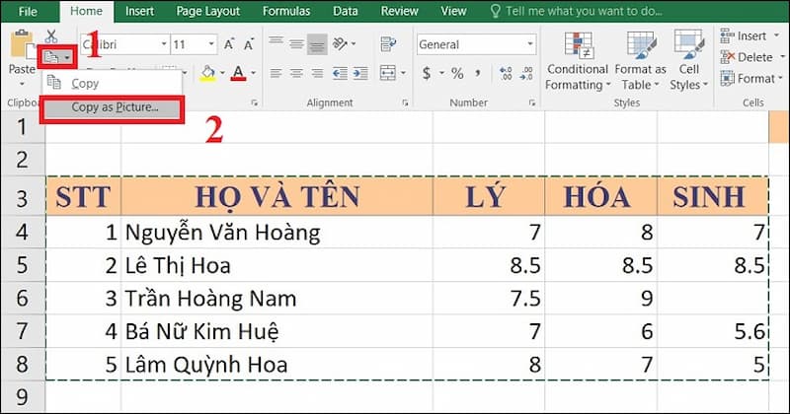
Task: Open the File tab
Action: point(28,11)
